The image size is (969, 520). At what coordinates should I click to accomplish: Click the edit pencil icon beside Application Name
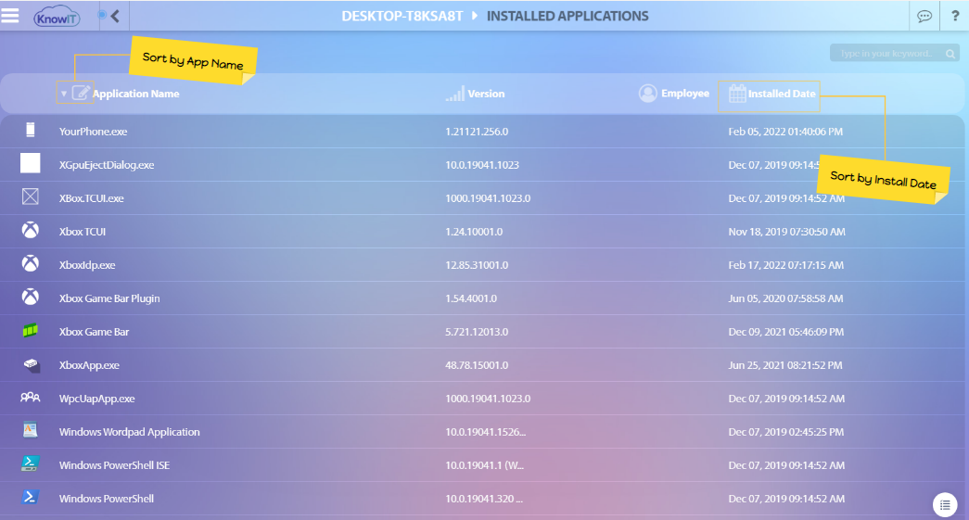[x=81, y=93]
